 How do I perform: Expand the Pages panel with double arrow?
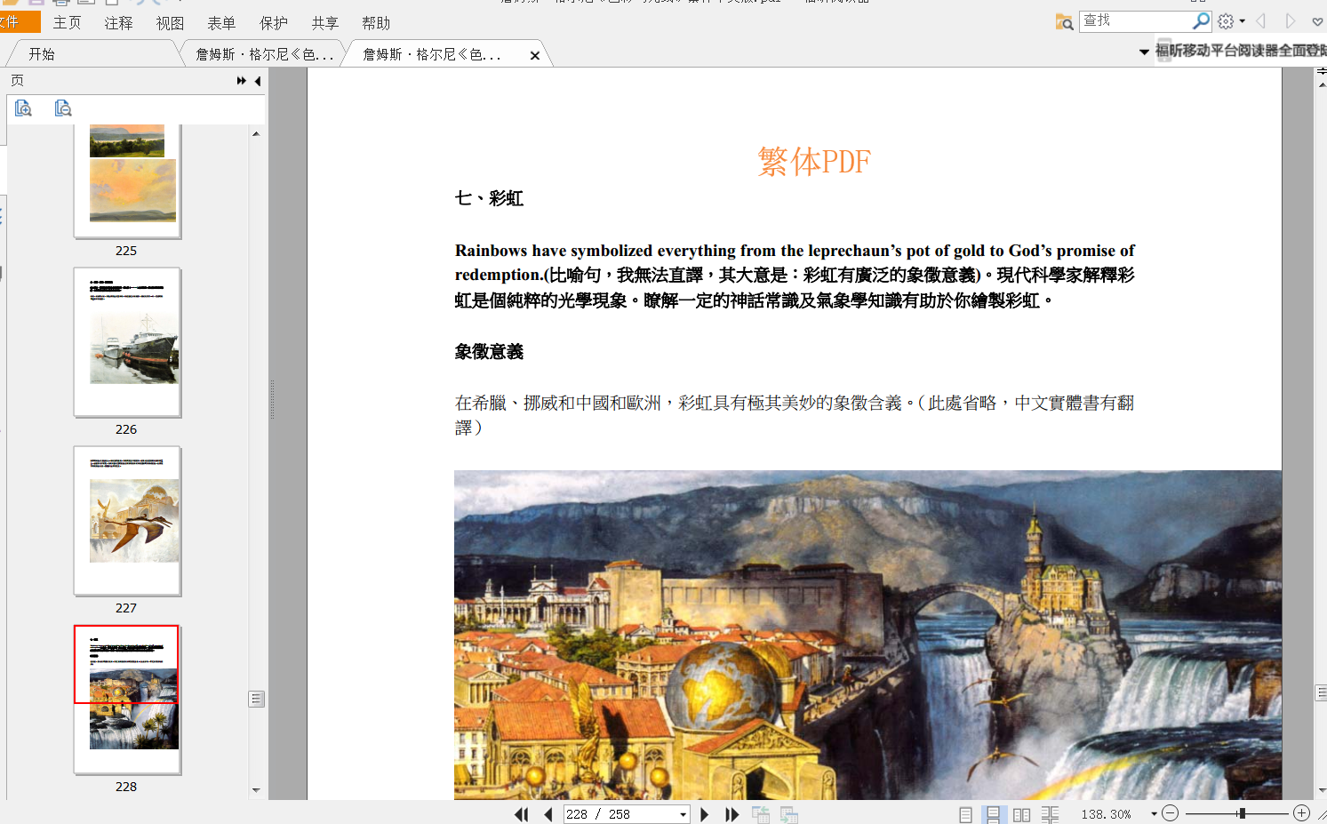tap(241, 81)
